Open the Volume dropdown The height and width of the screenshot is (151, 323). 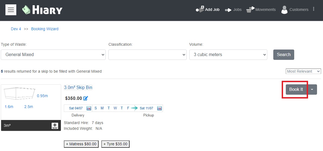(x=228, y=55)
